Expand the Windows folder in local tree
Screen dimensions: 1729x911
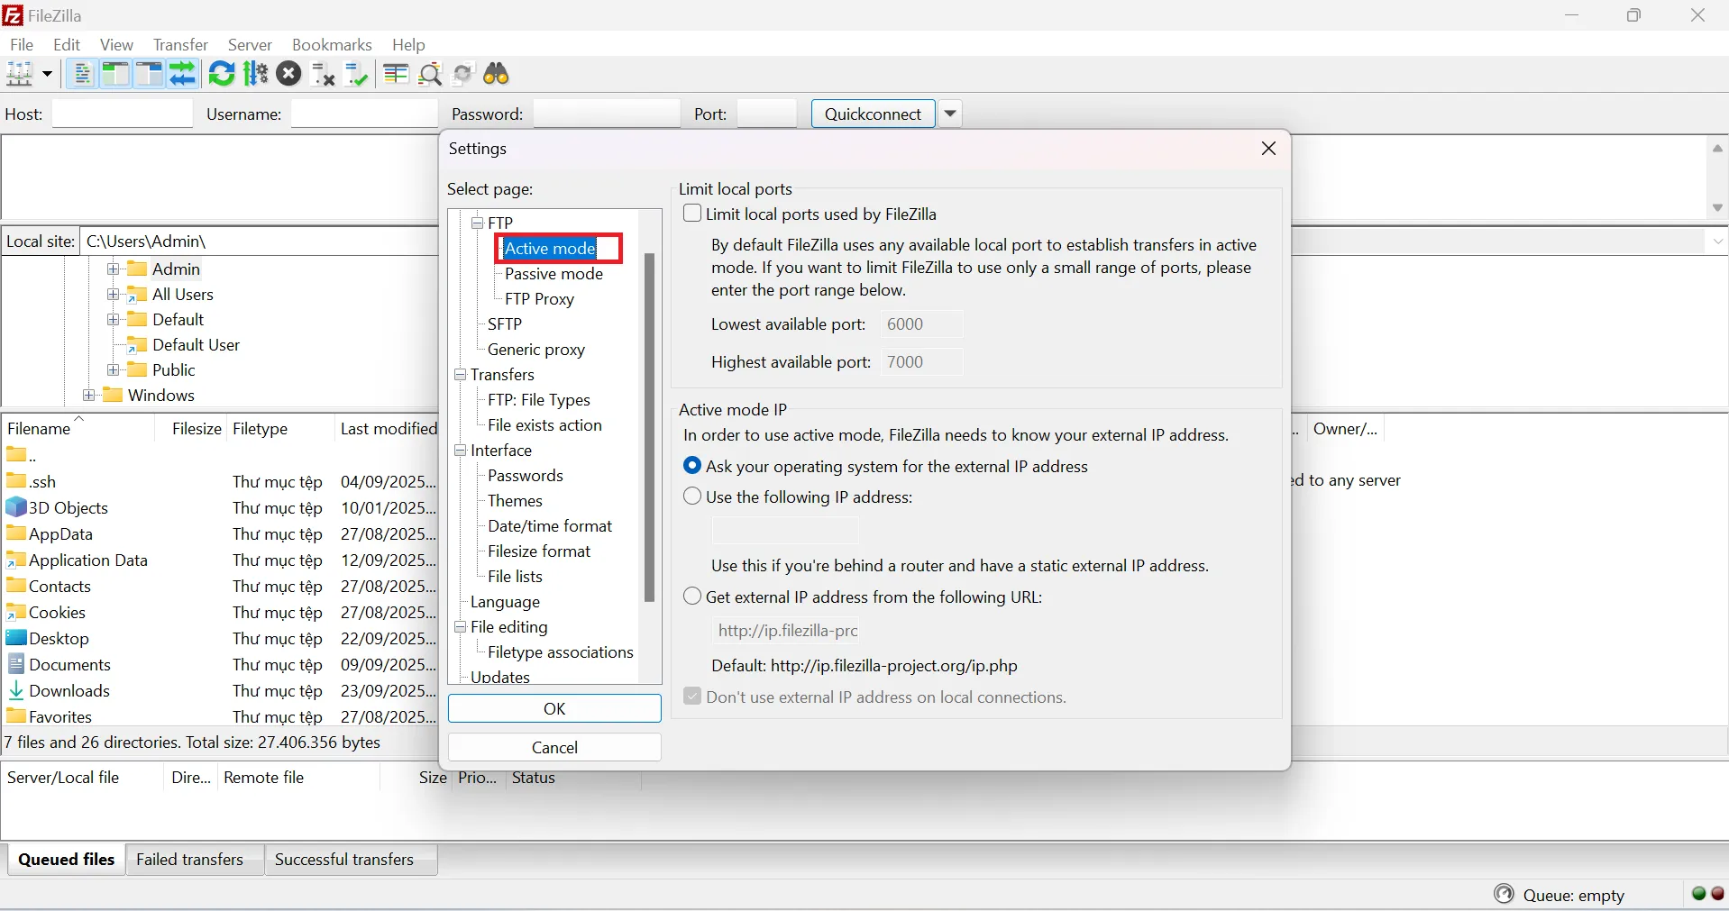point(88,396)
